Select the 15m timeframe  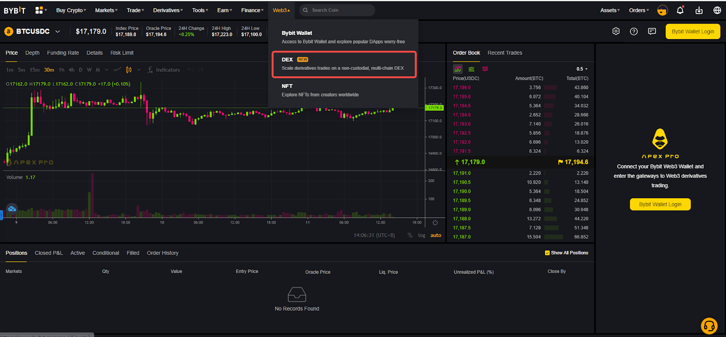[x=34, y=70]
